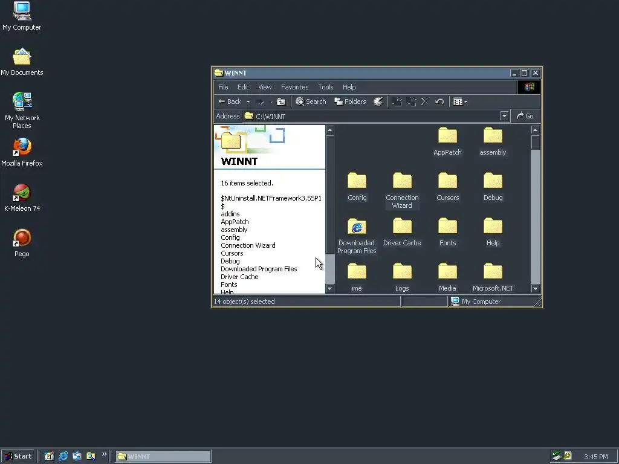This screenshot has height=464, width=619.
Task: Open My Documents desktop icon
Action: (22, 62)
